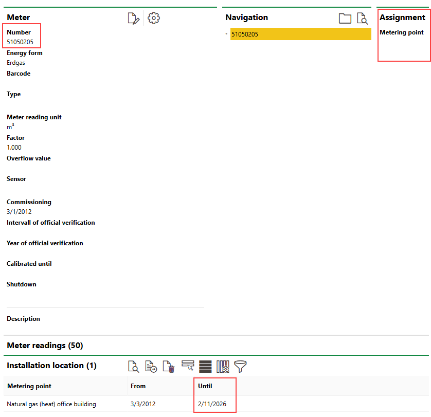This screenshot has height=417, width=431.
Task: Collapse the Installation location (1) section
Action: (x=51, y=366)
